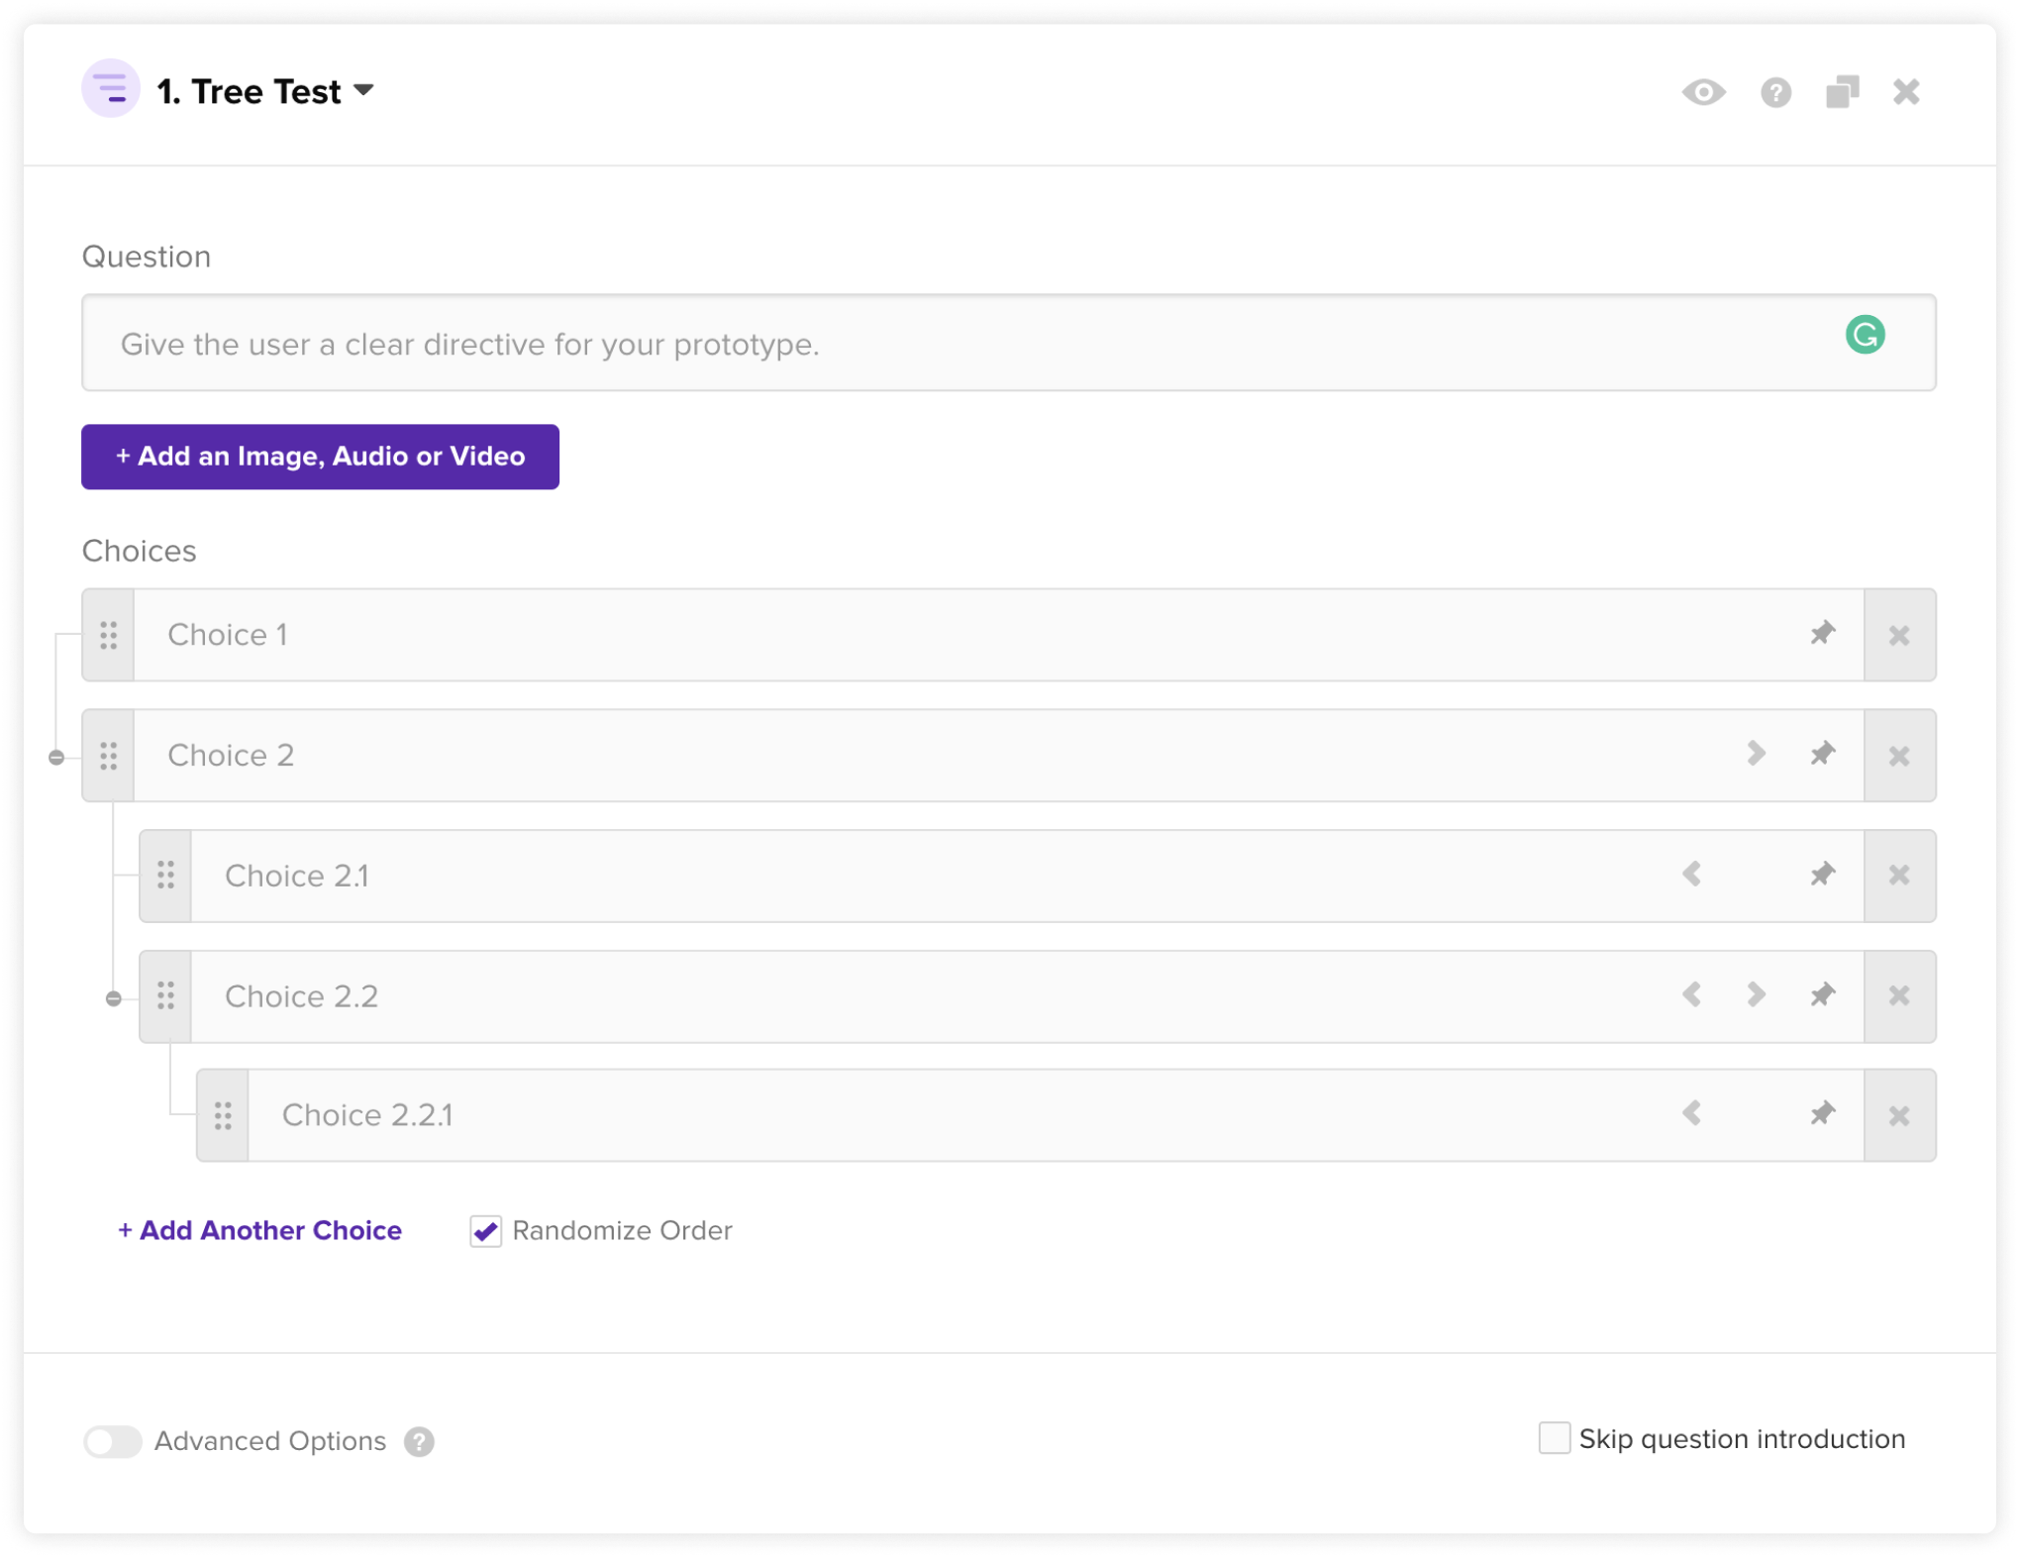Screen dimensions: 2020x1558
Task: Open the question help icon
Action: [1775, 92]
